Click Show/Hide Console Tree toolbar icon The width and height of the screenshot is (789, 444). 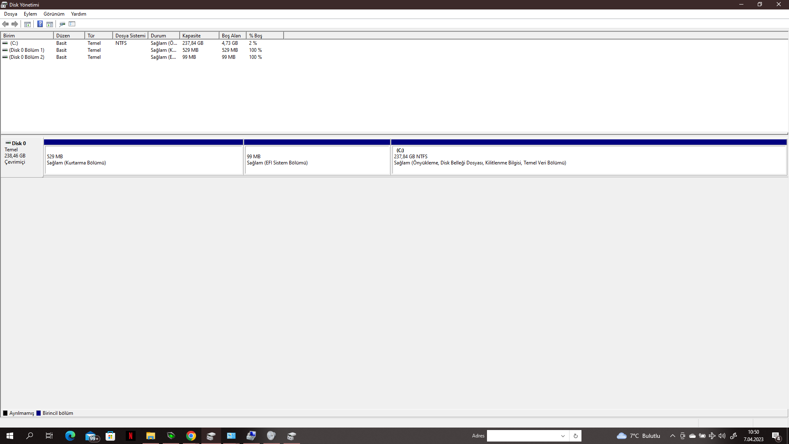[28, 24]
